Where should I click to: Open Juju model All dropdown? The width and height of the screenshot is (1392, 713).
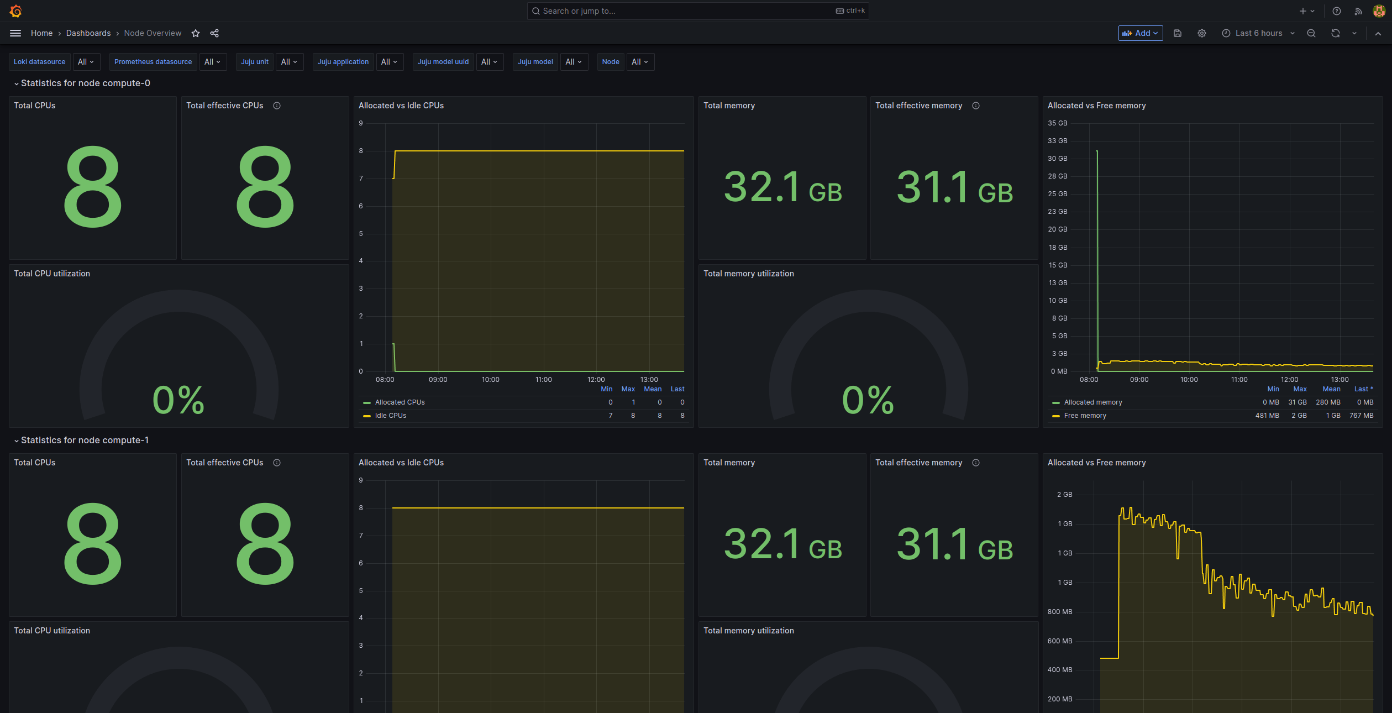574,62
